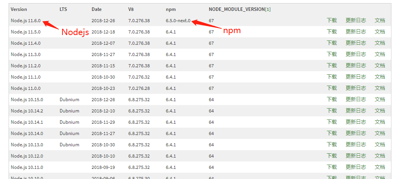
Task: Open 文档 for Node.js 10.15.0
Action: pyautogui.click(x=380, y=99)
